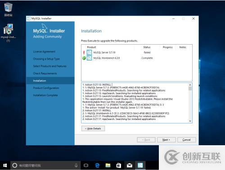Click the Failed status text
Viewport: 225px width, 170px height.
click(147, 52)
